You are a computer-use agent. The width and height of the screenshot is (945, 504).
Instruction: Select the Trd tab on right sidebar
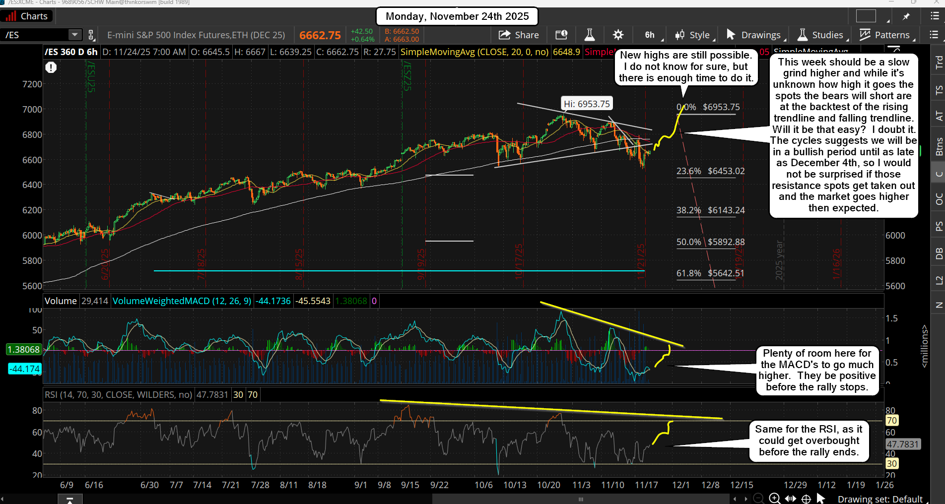click(x=940, y=62)
